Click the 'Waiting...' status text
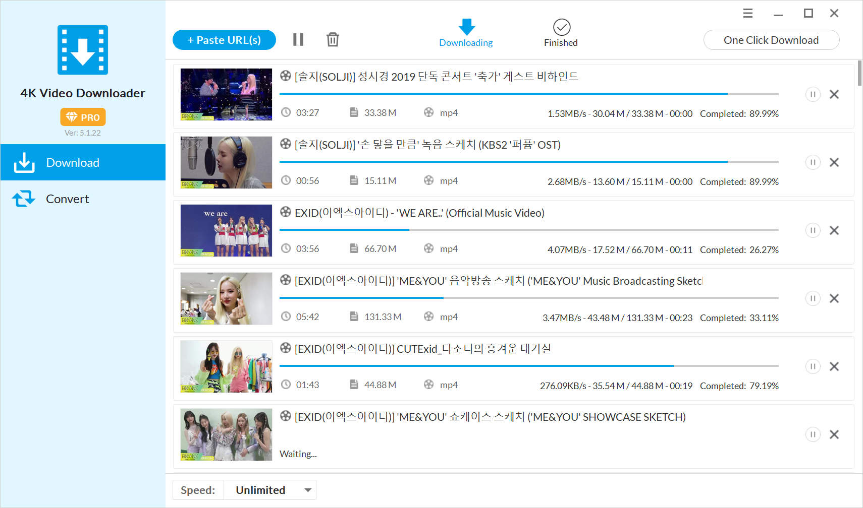 pyautogui.click(x=298, y=454)
